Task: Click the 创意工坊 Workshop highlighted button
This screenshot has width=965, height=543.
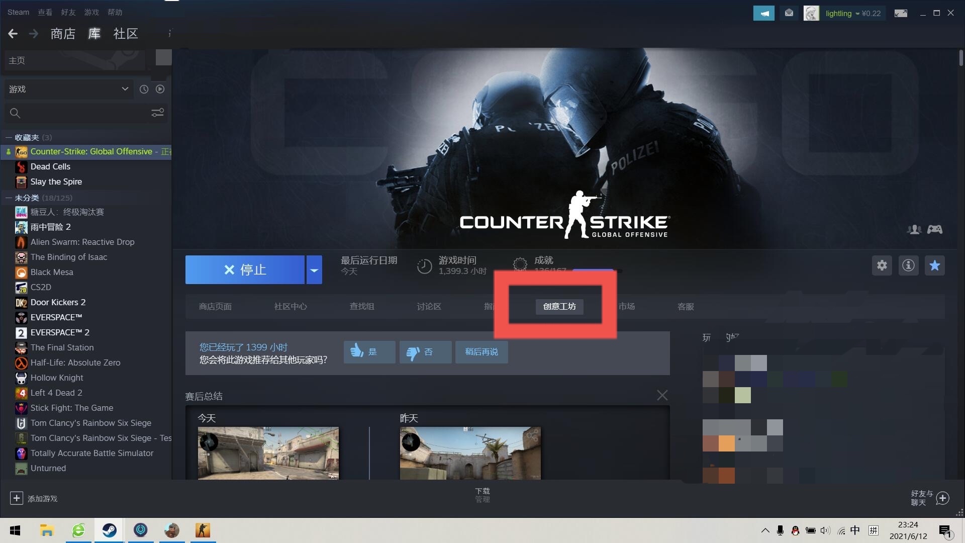Action: coord(559,306)
